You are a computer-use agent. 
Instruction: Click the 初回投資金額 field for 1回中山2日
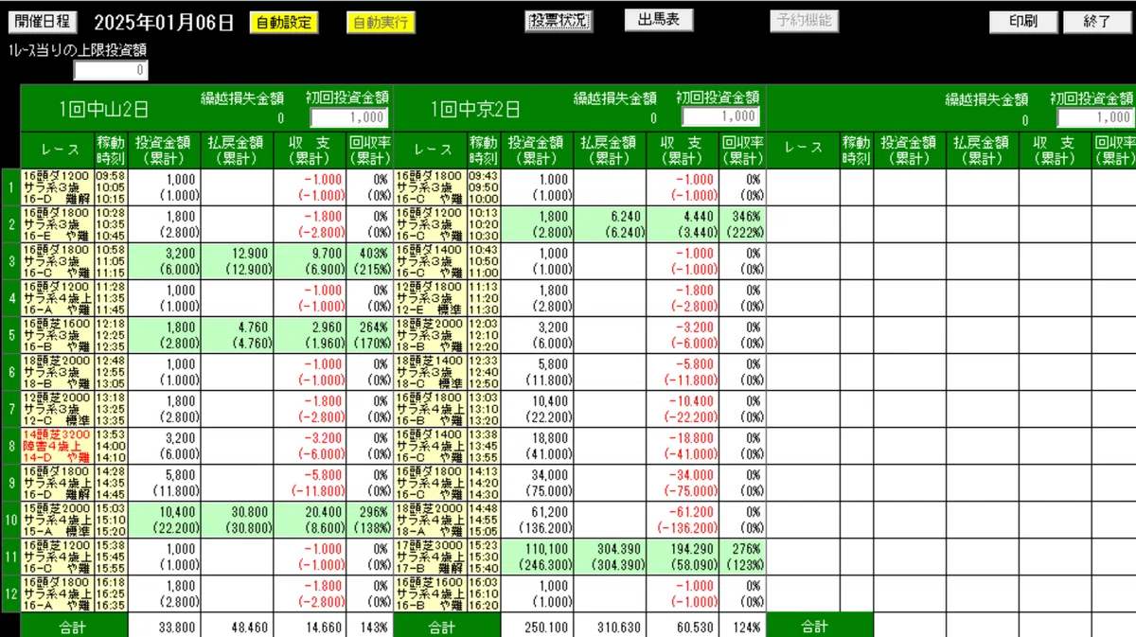[347, 117]
